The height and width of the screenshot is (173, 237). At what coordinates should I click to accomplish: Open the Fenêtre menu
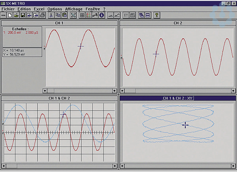(93, 9)
